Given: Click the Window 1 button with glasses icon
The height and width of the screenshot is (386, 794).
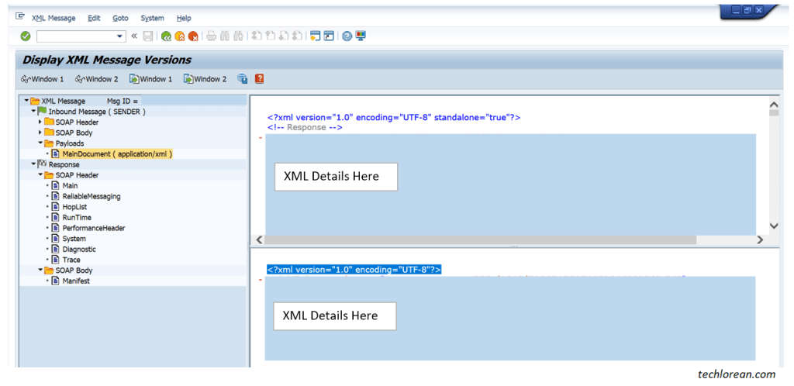Looking at the screenshot, I should click(x=43, y=79).
